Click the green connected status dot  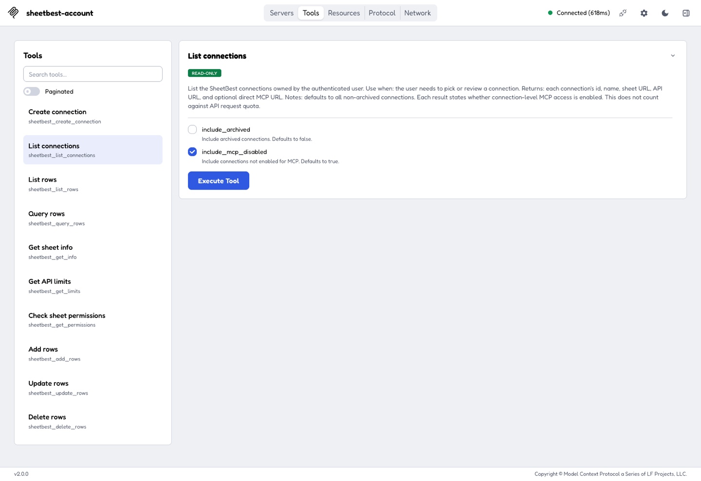coord(550,13)
